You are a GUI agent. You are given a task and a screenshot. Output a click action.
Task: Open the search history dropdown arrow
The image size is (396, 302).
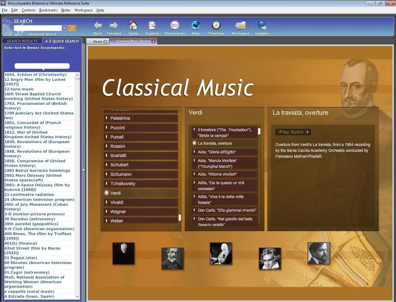point(64,28)
